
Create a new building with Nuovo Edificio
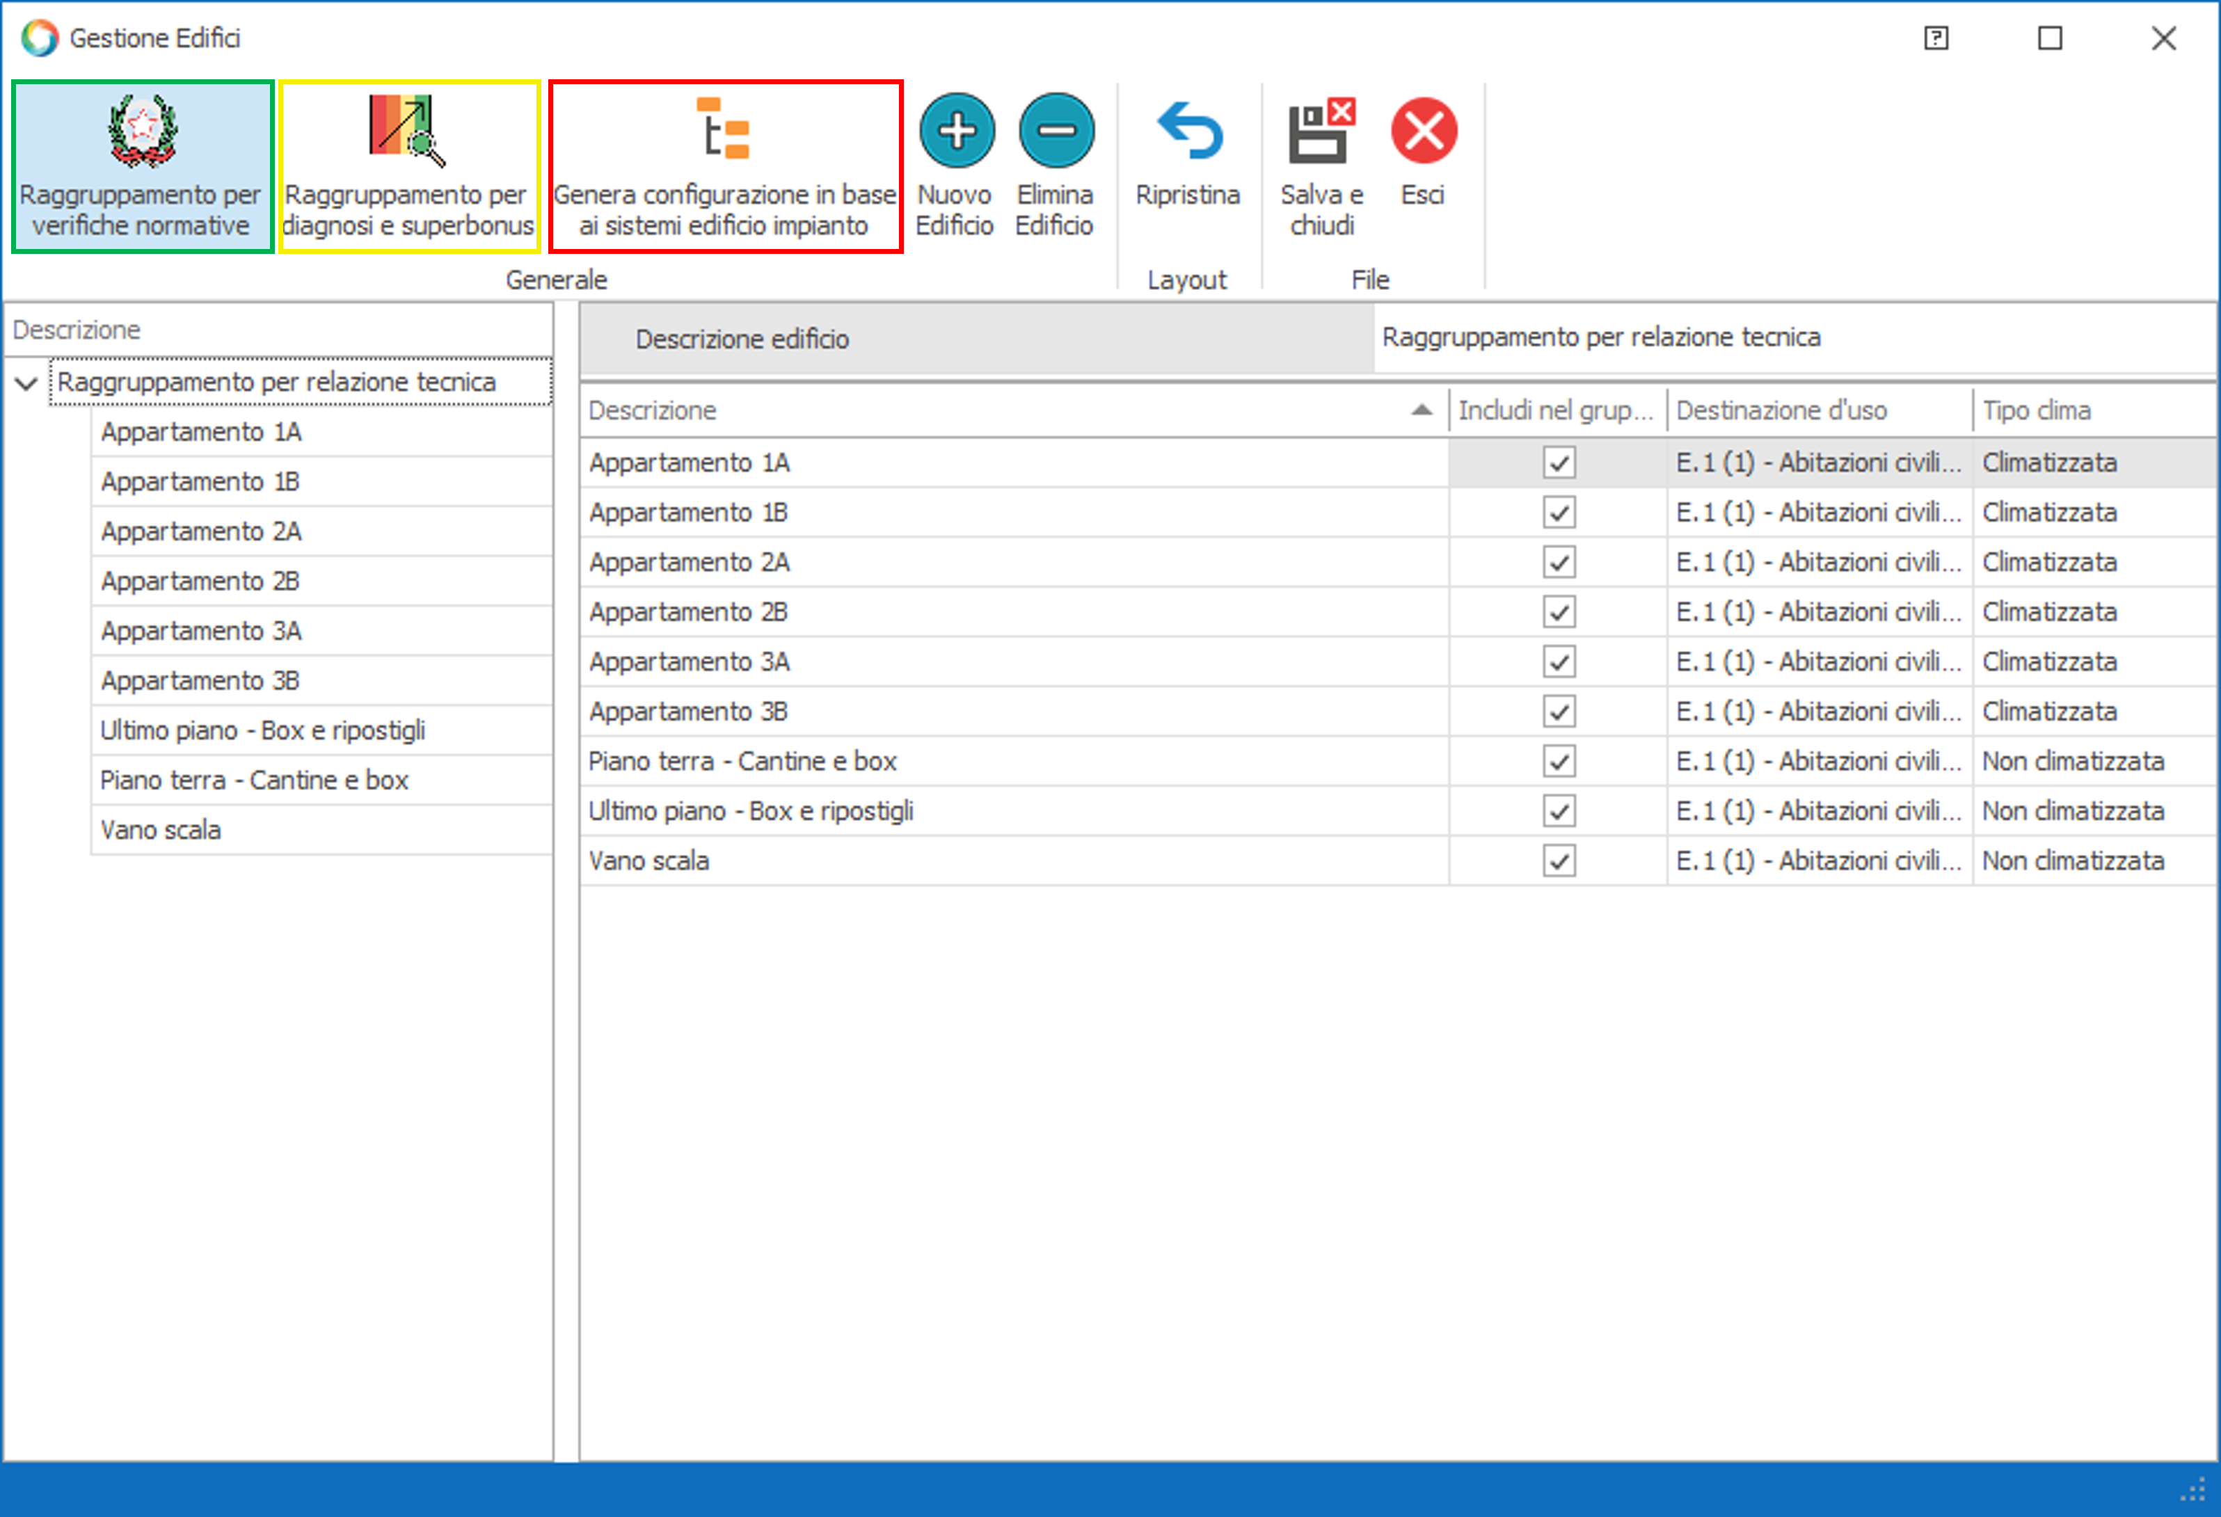957,162
